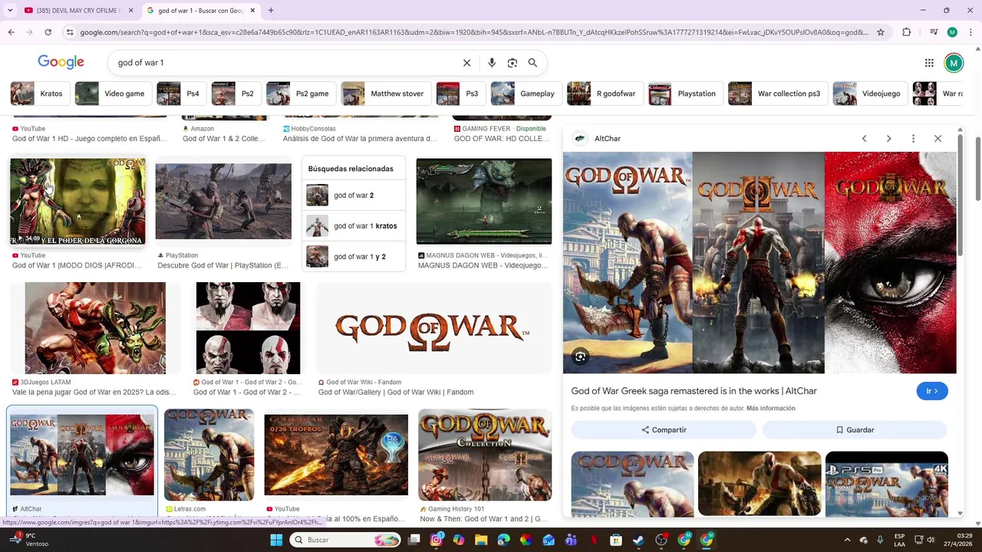Close the AltChar image preview panel

pyautogui.click(x=938, y=139)
